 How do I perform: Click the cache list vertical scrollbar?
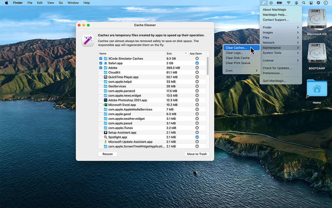(x=208, y=66)
